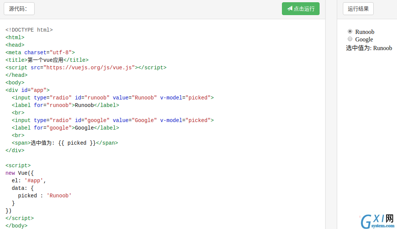Click the 点击运行 run button
Screen dimensions: 397x229
(300, 9)
